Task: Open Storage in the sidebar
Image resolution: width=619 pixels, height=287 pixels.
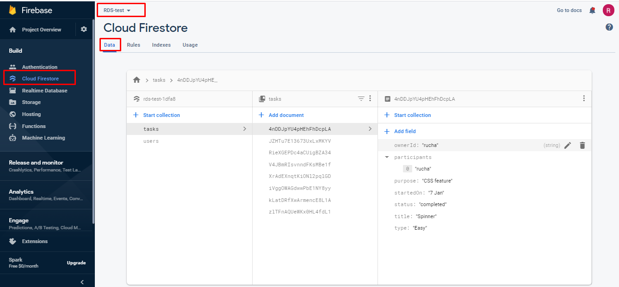Action: (31, 102)
